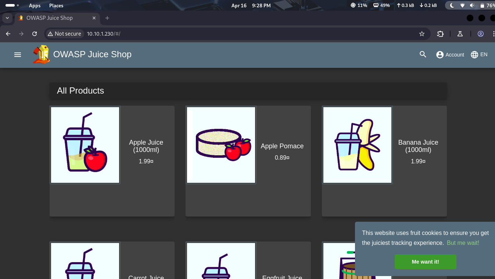The width and height of the screenshot is (495, 279).
Task: Bookmark this page with star icon
Action: coord(422,34)
